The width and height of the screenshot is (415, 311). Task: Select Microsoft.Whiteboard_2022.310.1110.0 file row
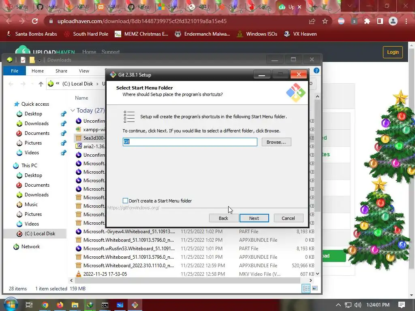point(196,266)
